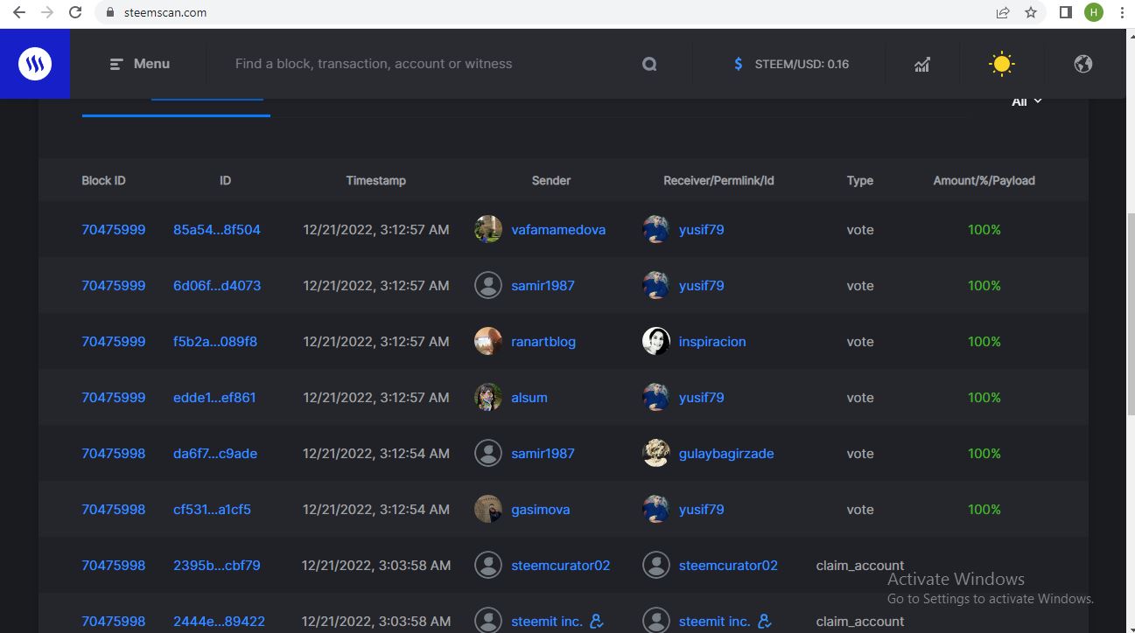This screenshot has height=633, width=1135.
Task: Click the lock icon beside steemscan.com
Action: click(x=109, y=13)
